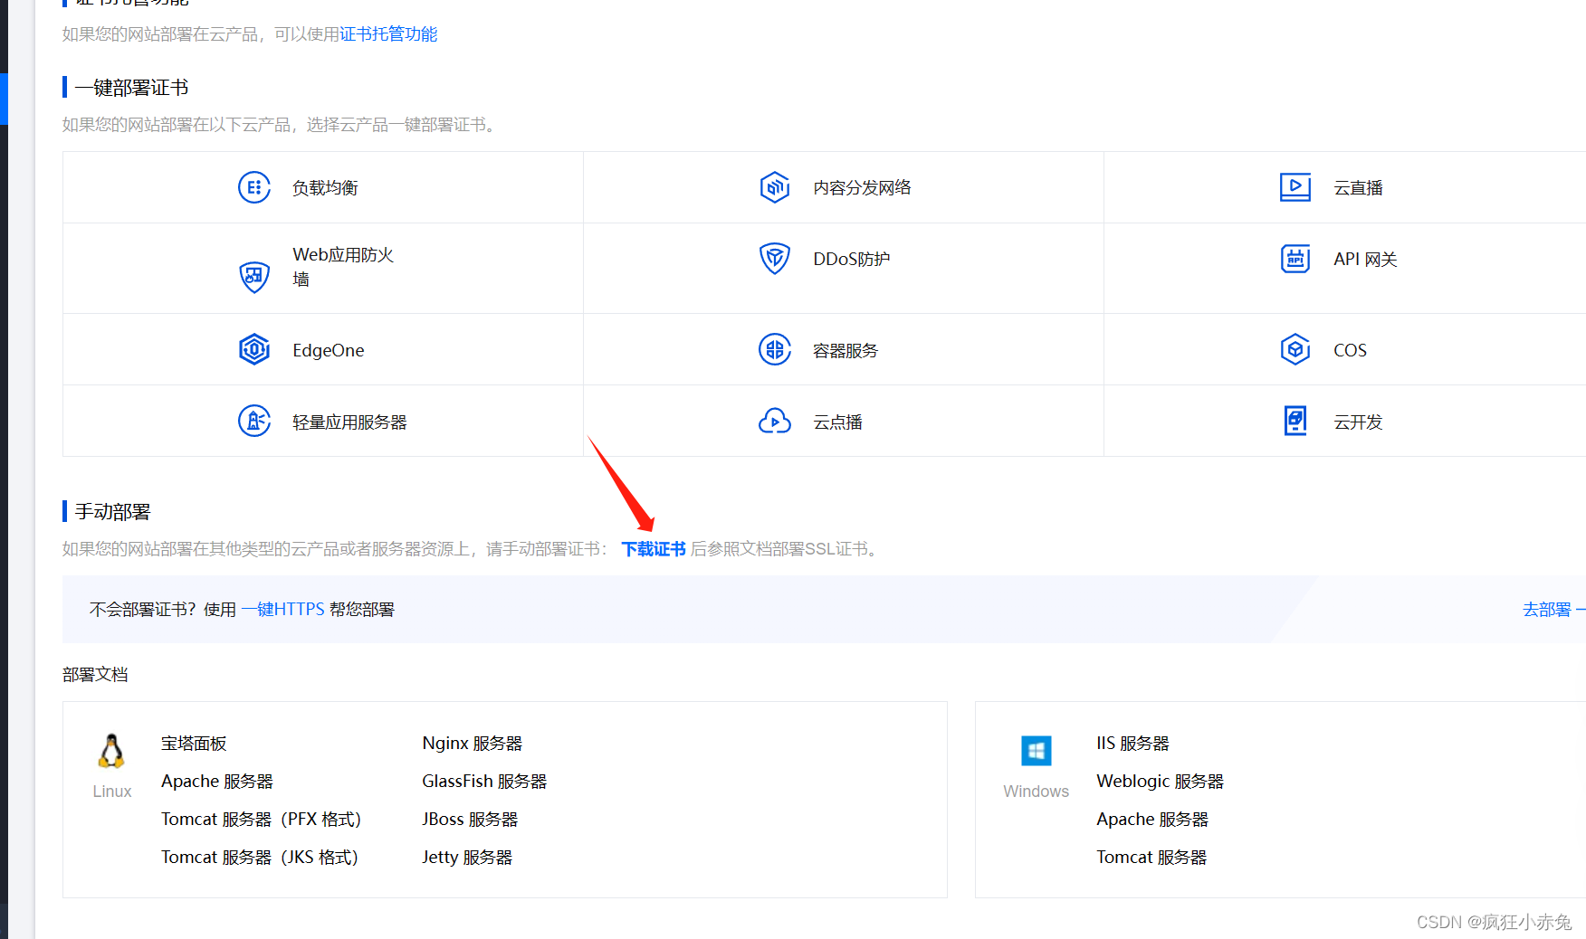
Task: Open Tomcat 服务器 (JKS 格式) doc
Action: point(261,858)
